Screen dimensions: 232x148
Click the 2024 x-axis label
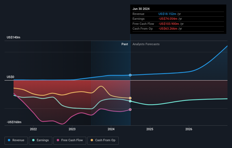pyautogui.click(x=111, y=129)
